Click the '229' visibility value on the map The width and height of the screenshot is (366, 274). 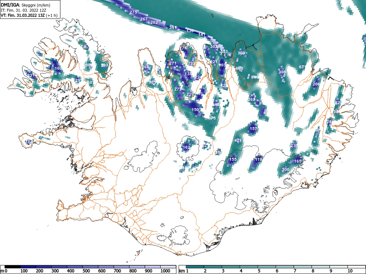pyautogui.click(x=190, y=94)
